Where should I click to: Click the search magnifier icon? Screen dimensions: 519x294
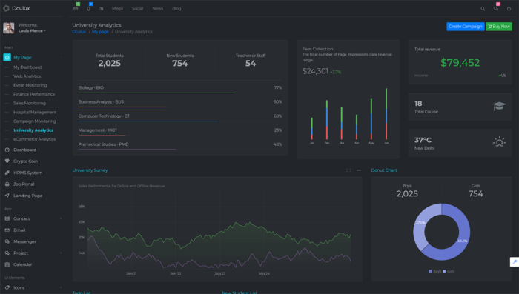pos(483,9)
